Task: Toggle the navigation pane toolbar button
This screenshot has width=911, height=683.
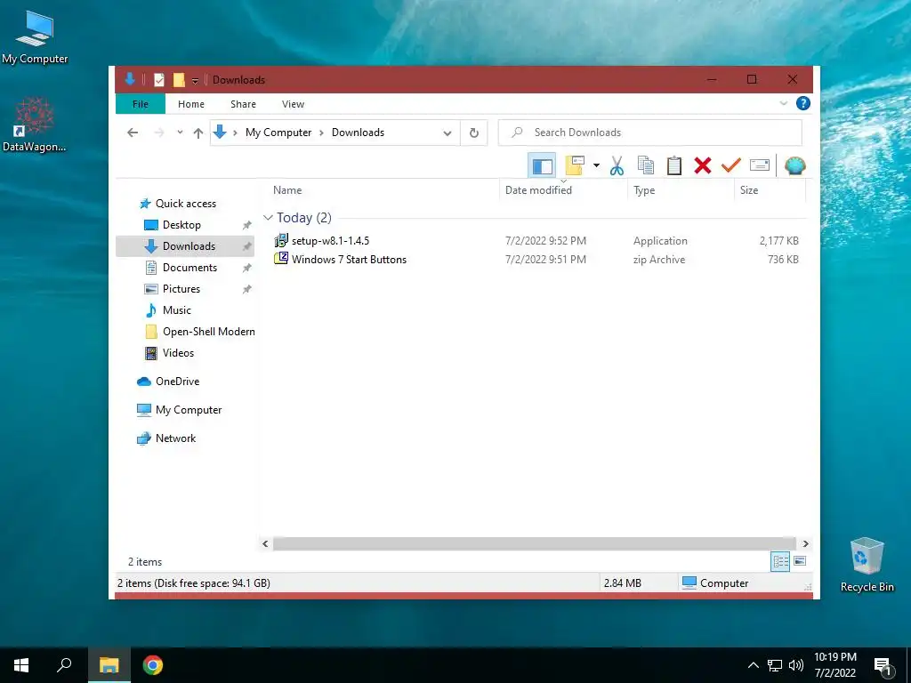Action: point(542,166)
